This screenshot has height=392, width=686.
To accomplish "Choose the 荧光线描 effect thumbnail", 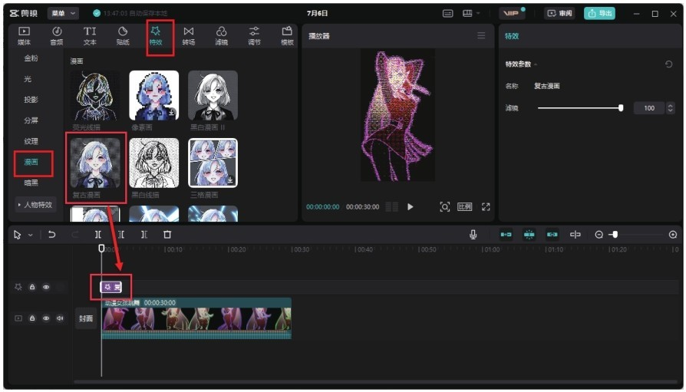I will point(95,95).
